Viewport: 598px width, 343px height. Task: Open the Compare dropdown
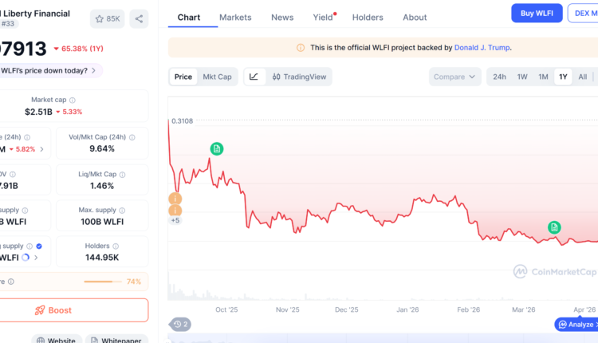coord(455,77)
